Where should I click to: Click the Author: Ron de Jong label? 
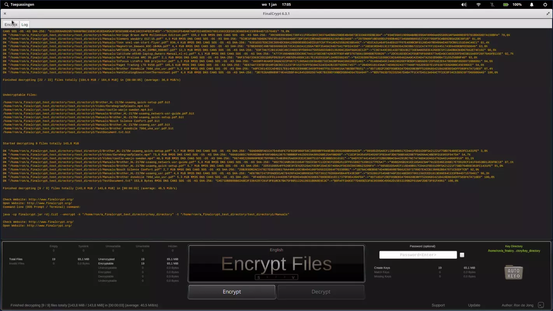point(518,305)
